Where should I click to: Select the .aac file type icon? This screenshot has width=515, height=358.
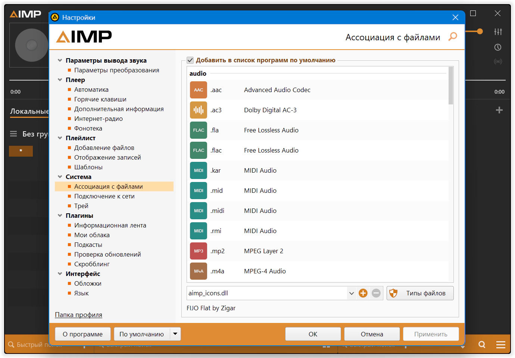coord(199,90)
